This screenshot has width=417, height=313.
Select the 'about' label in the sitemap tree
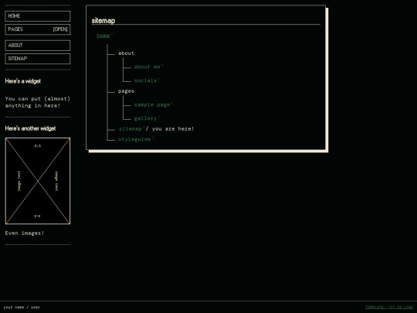pyautogui.click(x=126, y=53)
